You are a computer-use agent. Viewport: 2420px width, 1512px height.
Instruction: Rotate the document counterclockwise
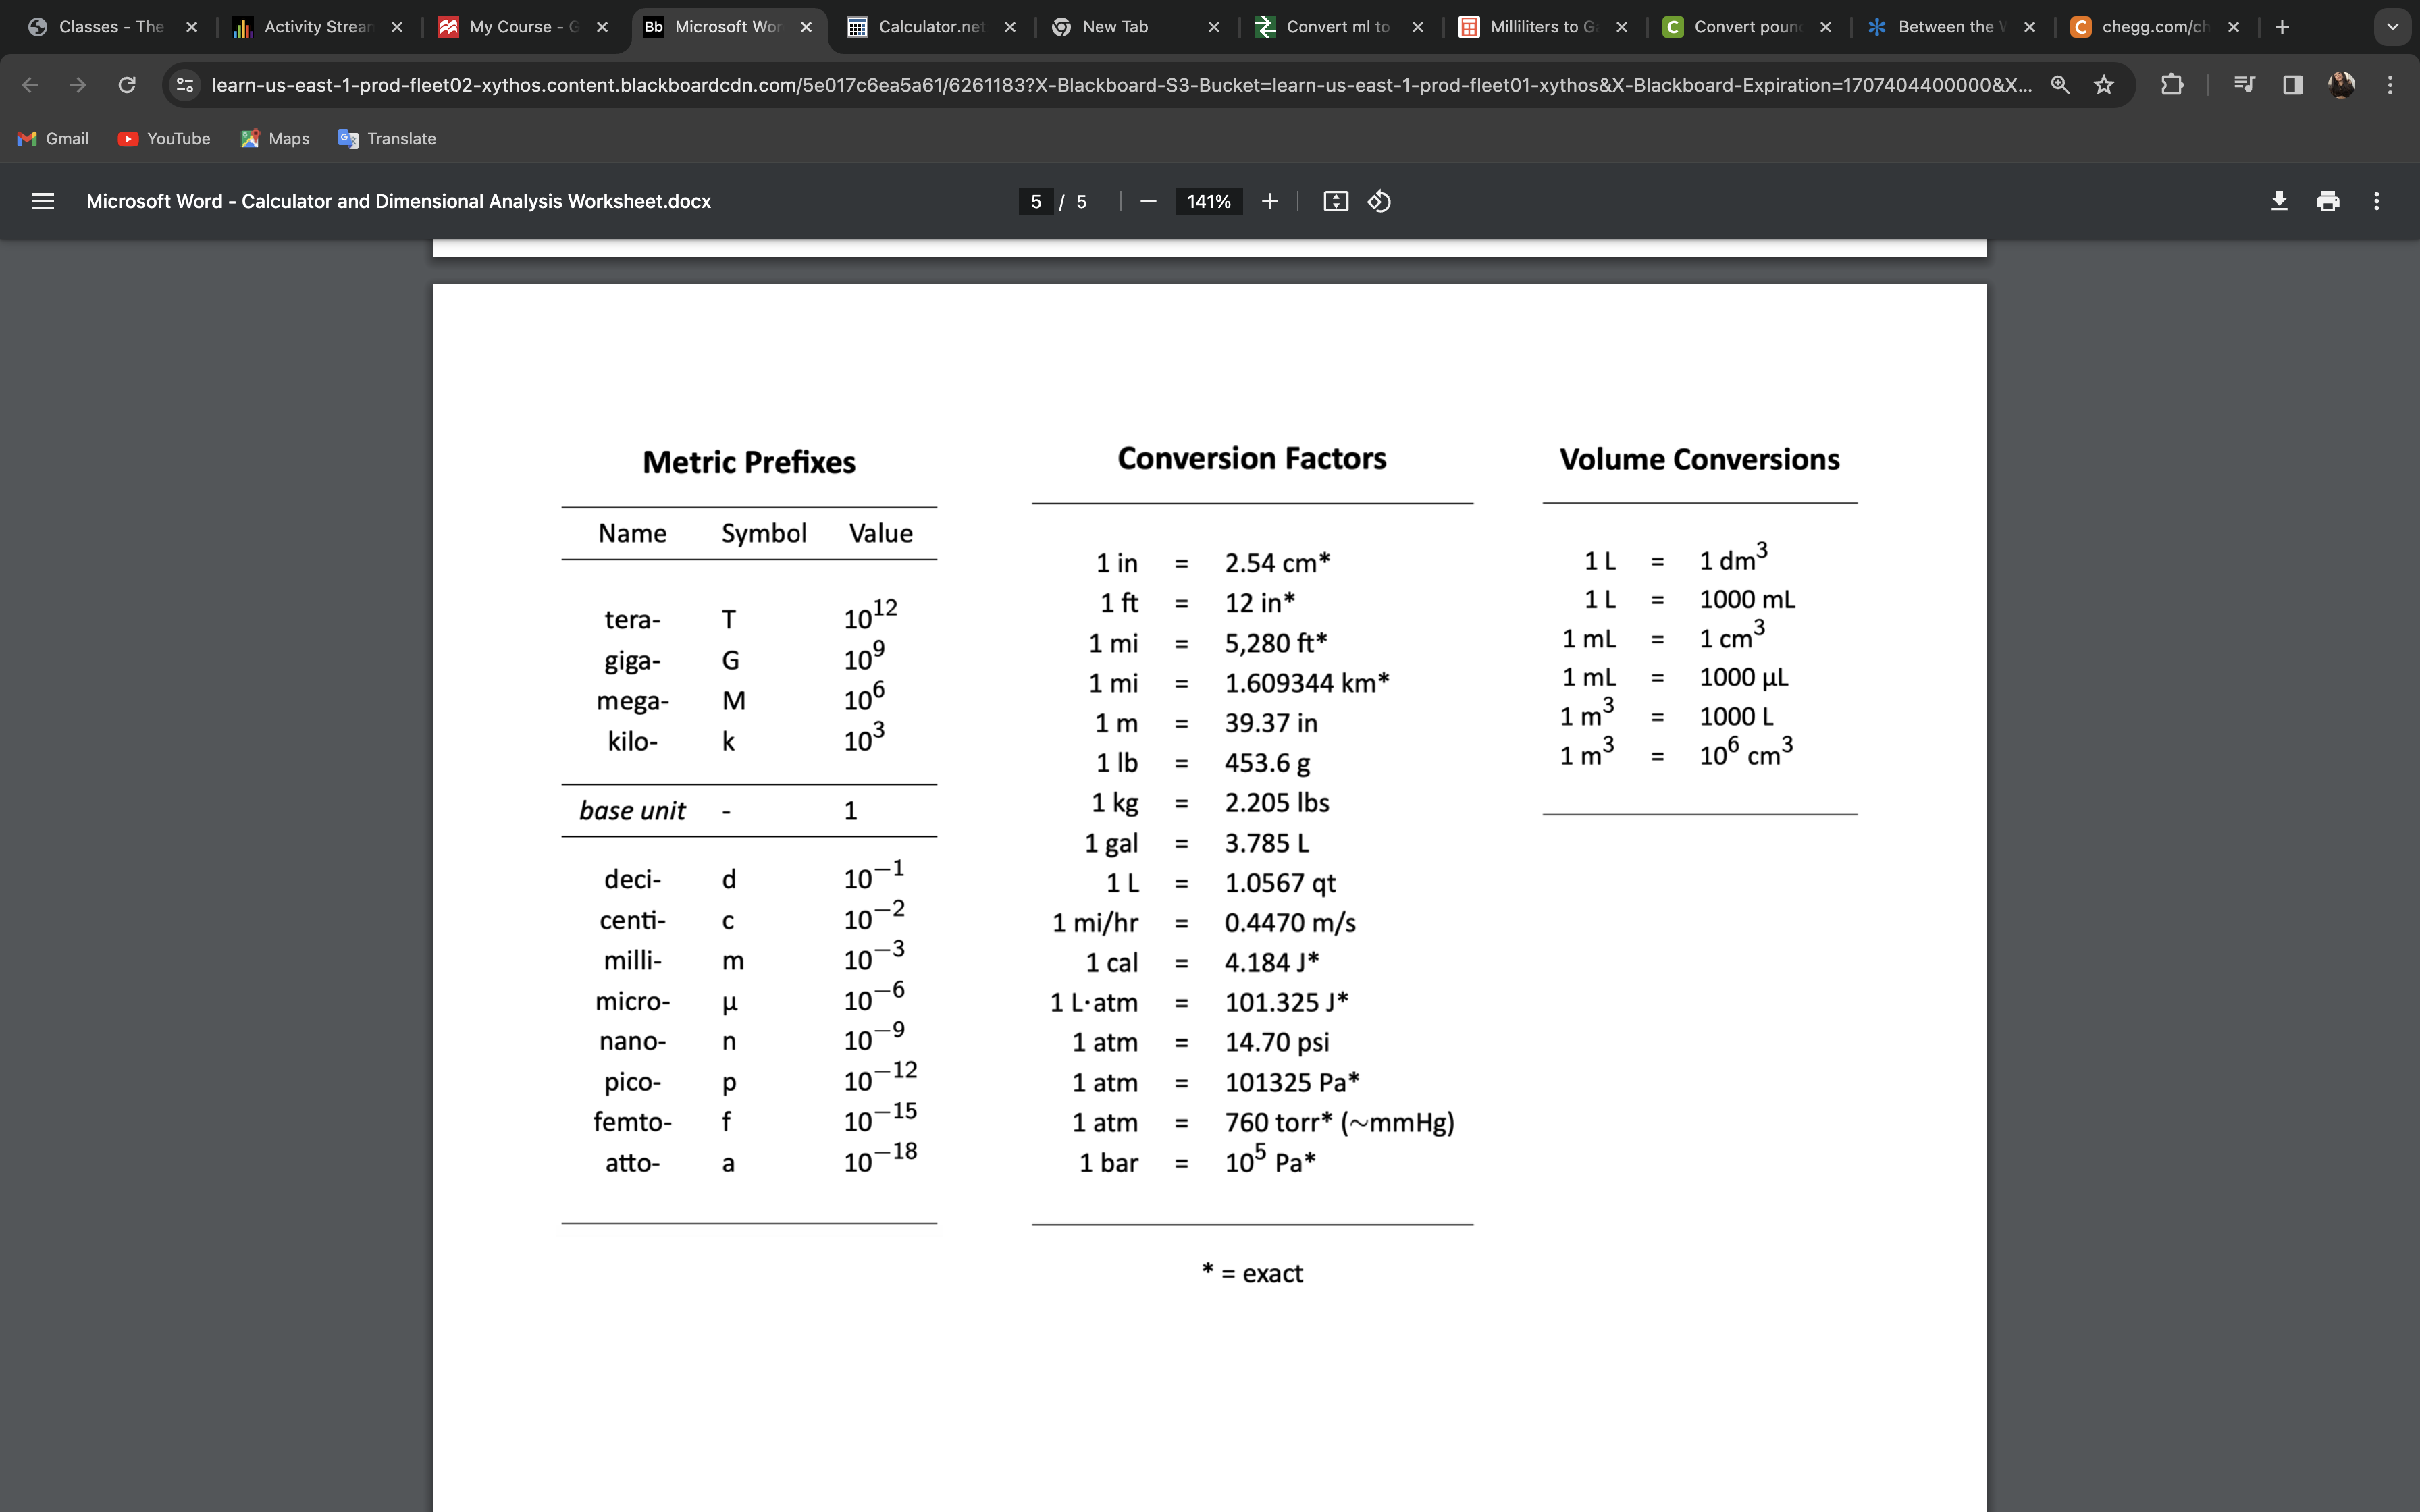(x=1379, y=201)
